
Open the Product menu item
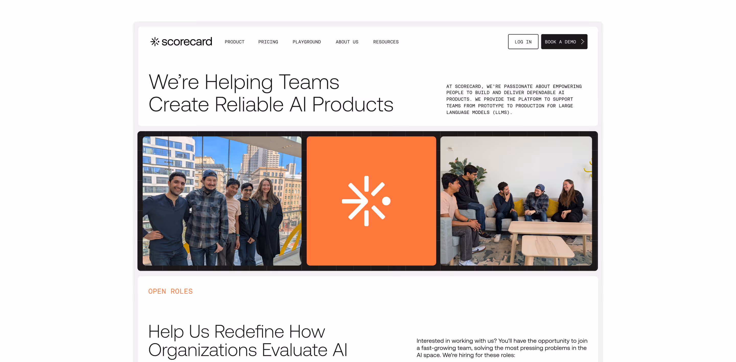tap(234, 42)
